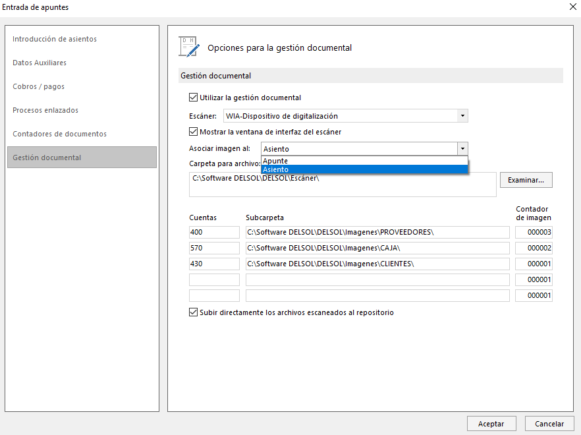The image size is (581, 435).
Task: Click the fourth row image counter field
Action: (534, 279)
